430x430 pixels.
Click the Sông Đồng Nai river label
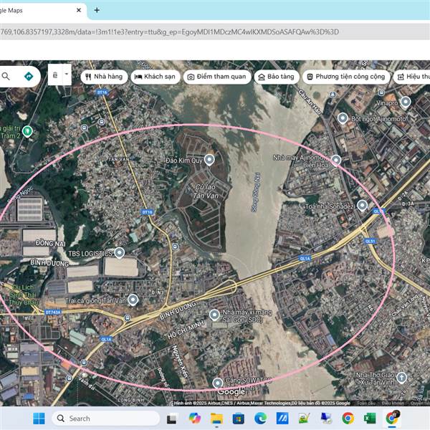pos(255,192)
